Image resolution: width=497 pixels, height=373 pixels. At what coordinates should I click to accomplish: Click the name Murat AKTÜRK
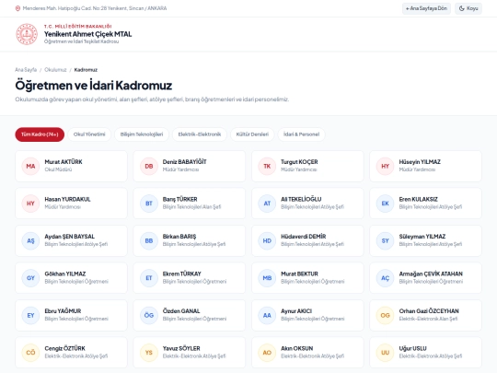click(x=64, y=162)
